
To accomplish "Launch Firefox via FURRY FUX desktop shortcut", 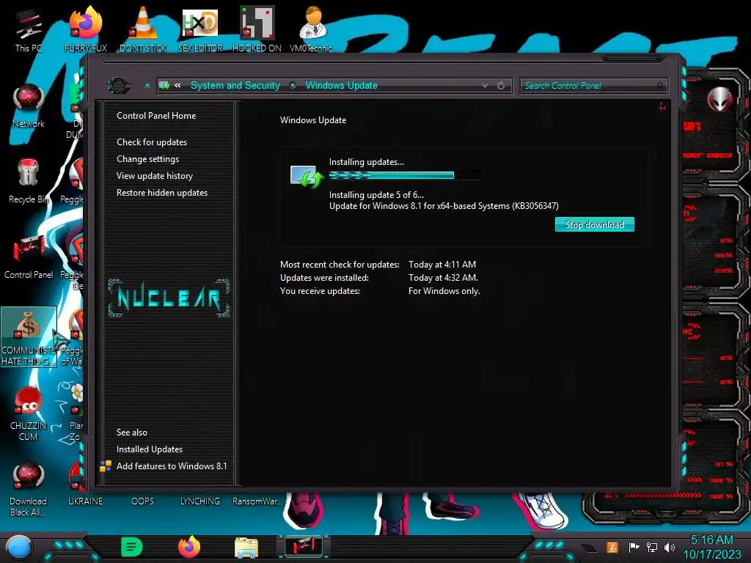I will pos(85,29).
